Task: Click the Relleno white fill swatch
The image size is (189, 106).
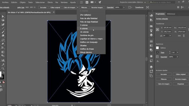Action: (157, 48)
